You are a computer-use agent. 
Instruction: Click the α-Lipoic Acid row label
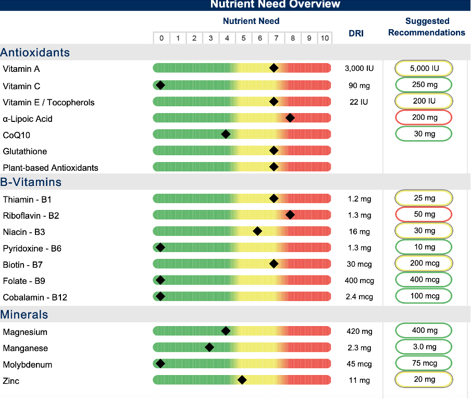28,119
